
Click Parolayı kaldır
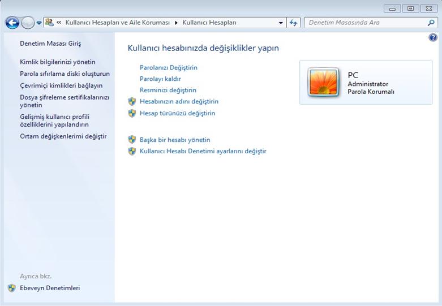[x=160, y=79]
